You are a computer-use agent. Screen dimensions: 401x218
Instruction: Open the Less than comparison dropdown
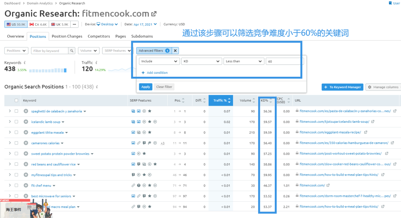[x=244, y=61]
